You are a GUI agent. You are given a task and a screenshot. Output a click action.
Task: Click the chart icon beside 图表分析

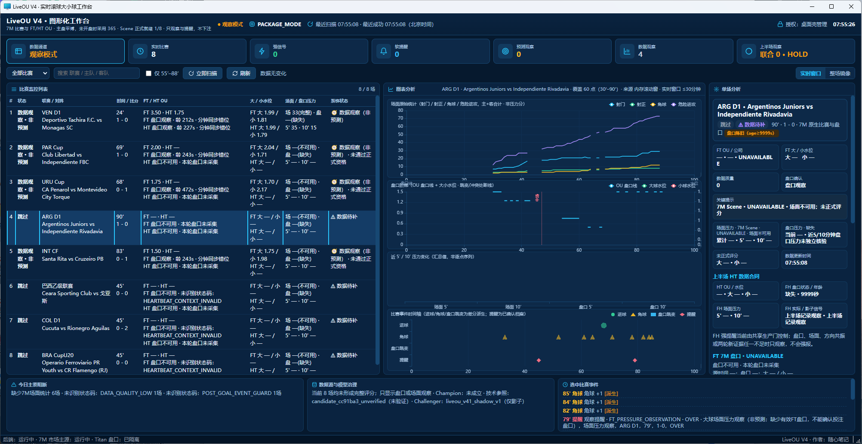tap(391, 89)
